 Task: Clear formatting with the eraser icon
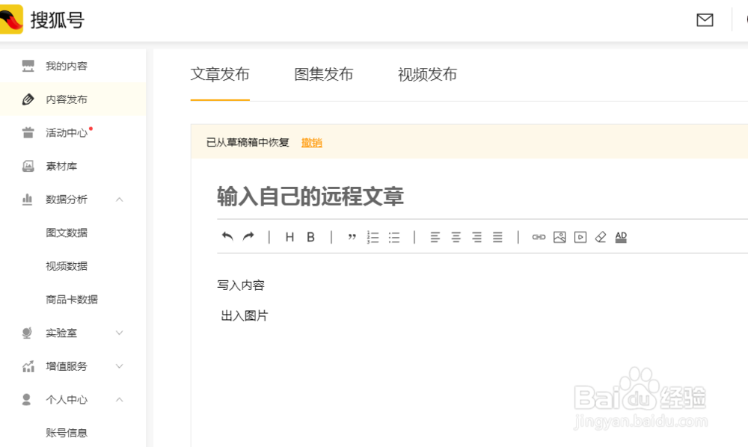[600, 236]
